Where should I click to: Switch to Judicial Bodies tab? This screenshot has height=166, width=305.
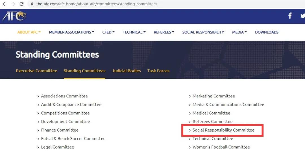[126, 71]
